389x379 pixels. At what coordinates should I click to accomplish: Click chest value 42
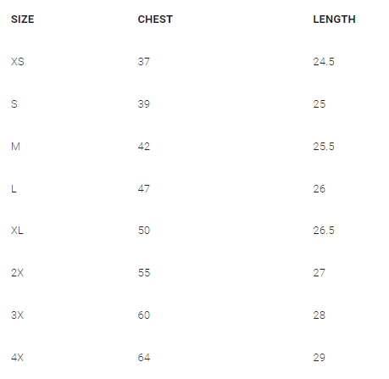tap(144, 147)
